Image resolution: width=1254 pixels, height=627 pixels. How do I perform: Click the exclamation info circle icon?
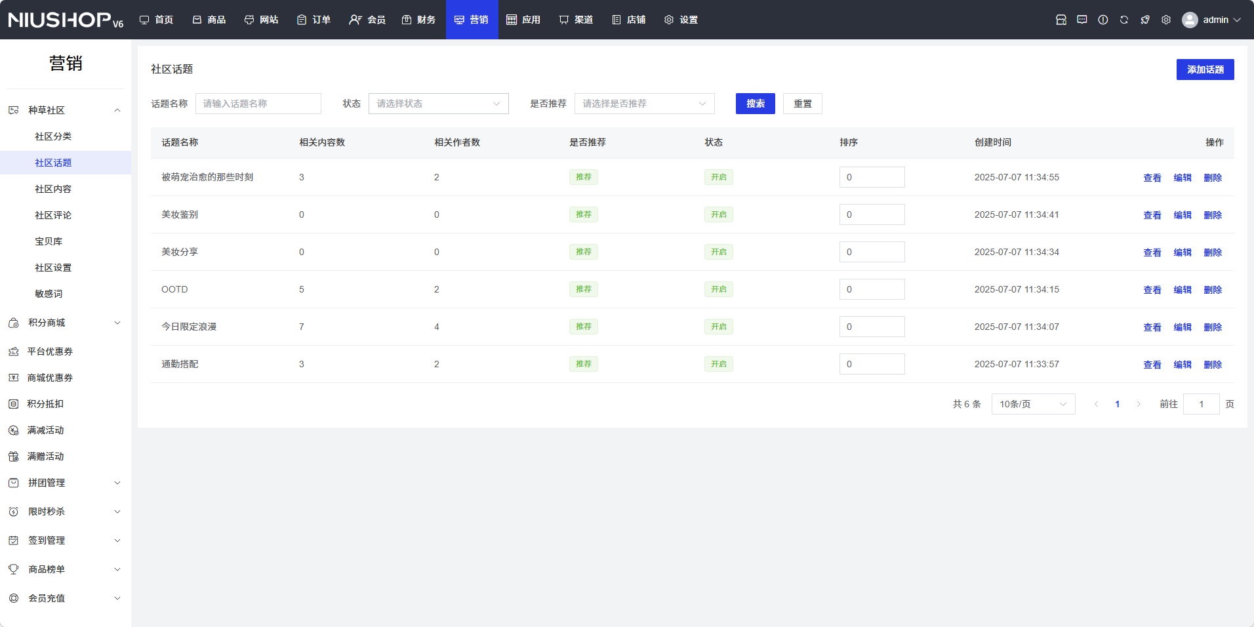1103,20
